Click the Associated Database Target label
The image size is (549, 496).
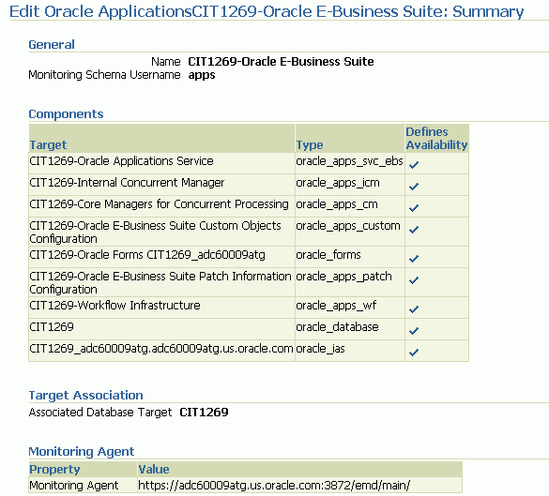point(100,413)
